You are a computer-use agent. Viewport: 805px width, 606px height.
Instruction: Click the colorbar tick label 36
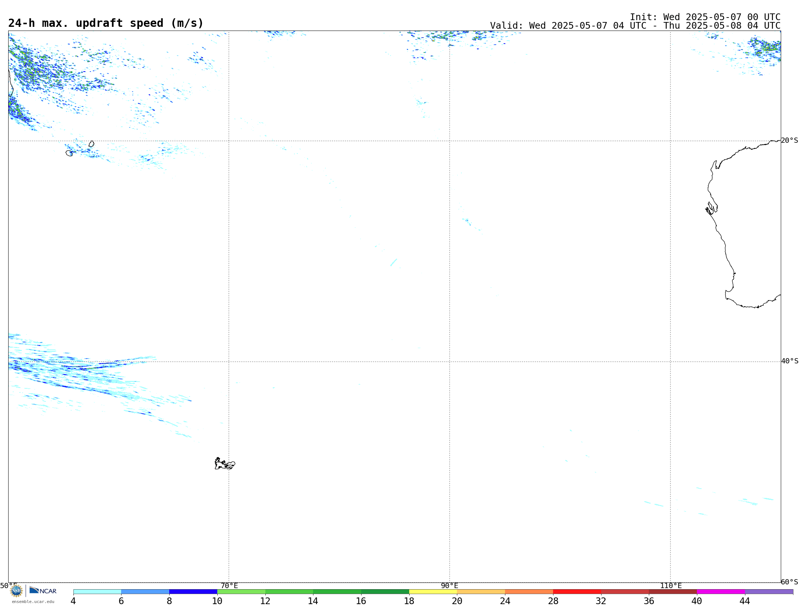[649, 601]
